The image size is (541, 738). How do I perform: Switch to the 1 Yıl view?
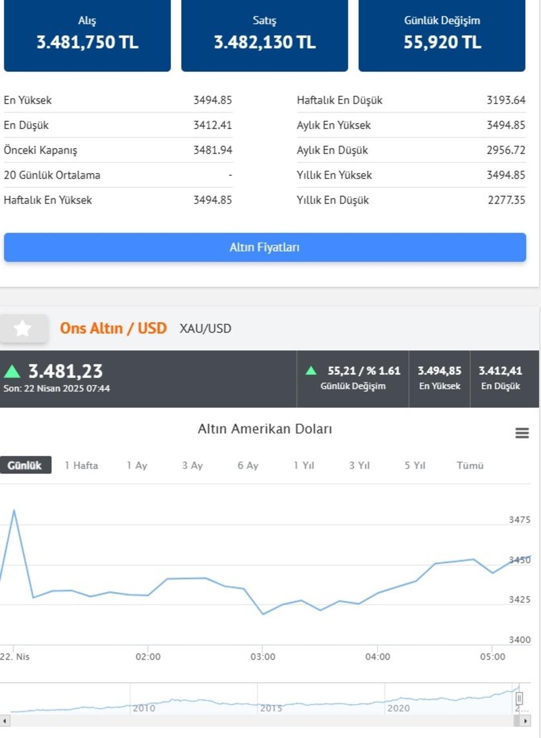[304, 465]
